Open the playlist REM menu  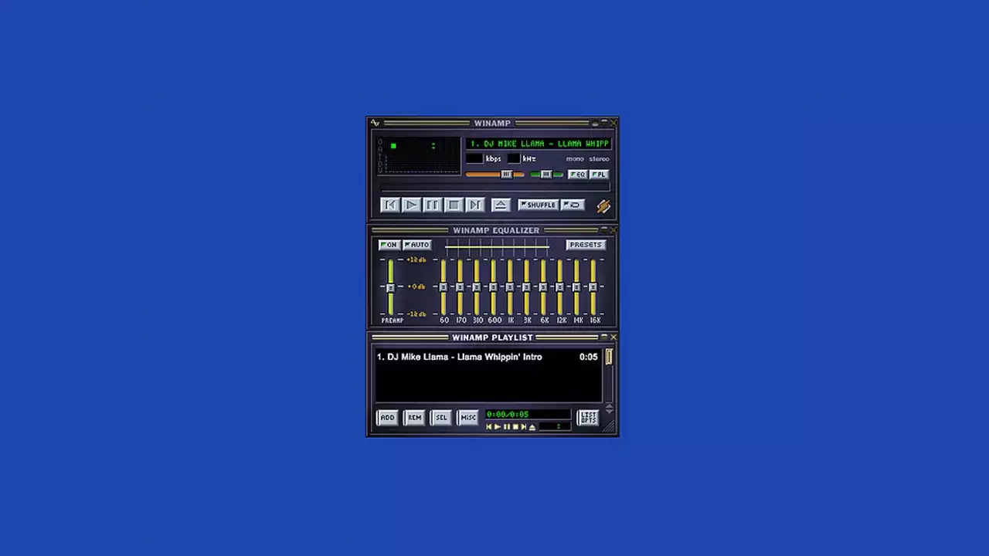point(414,418)
